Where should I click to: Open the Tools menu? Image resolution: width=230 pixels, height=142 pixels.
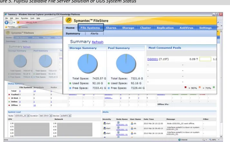[32, 18]
